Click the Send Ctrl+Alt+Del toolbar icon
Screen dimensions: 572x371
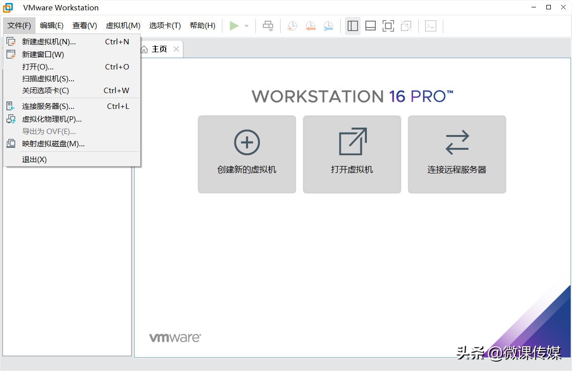pyautogui.click(x=268, y=26)
